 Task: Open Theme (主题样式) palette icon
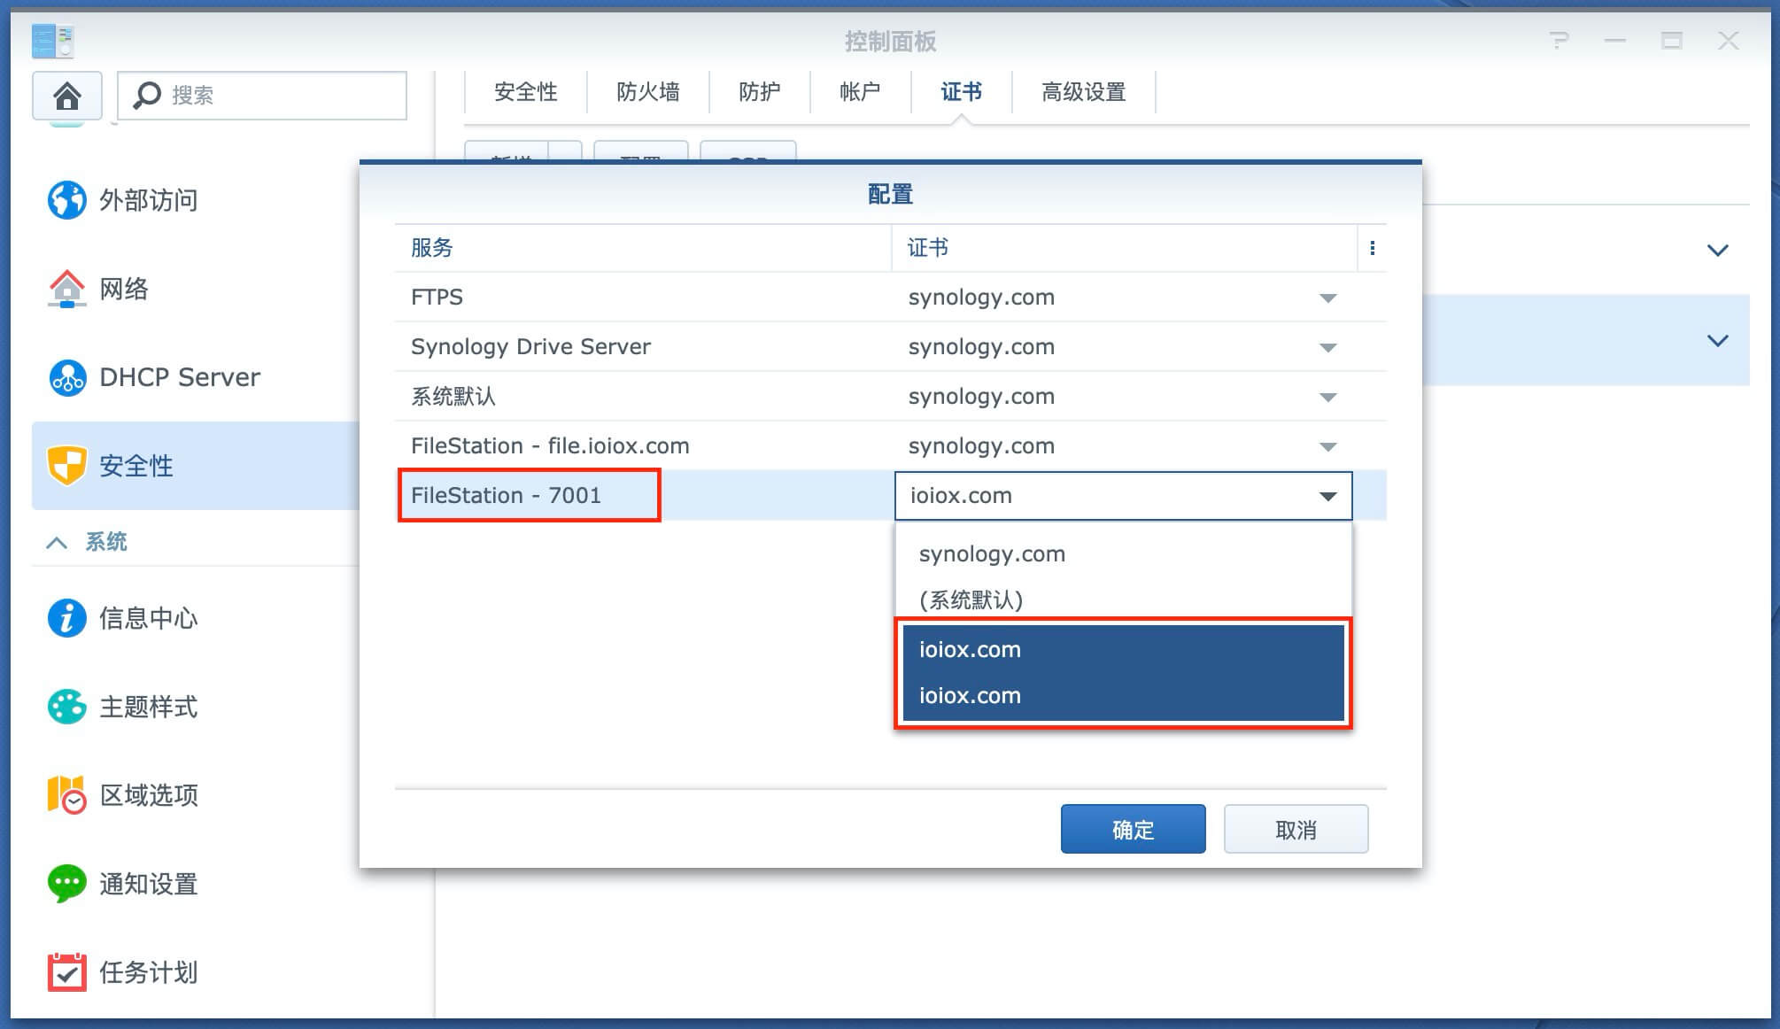(66, 707)
